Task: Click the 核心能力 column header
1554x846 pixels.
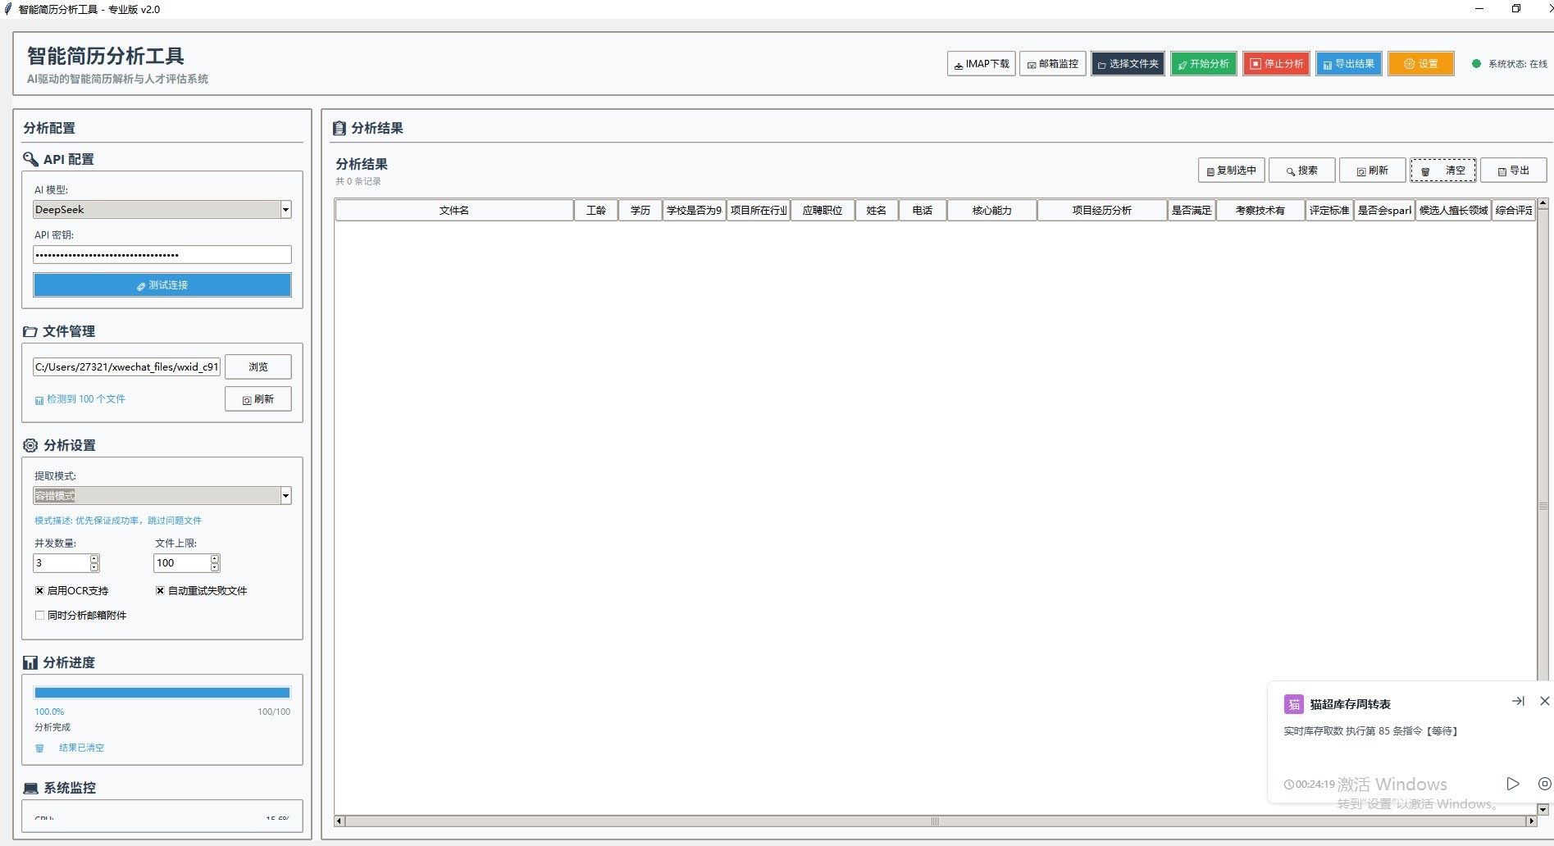Action: tap(992, 211)
